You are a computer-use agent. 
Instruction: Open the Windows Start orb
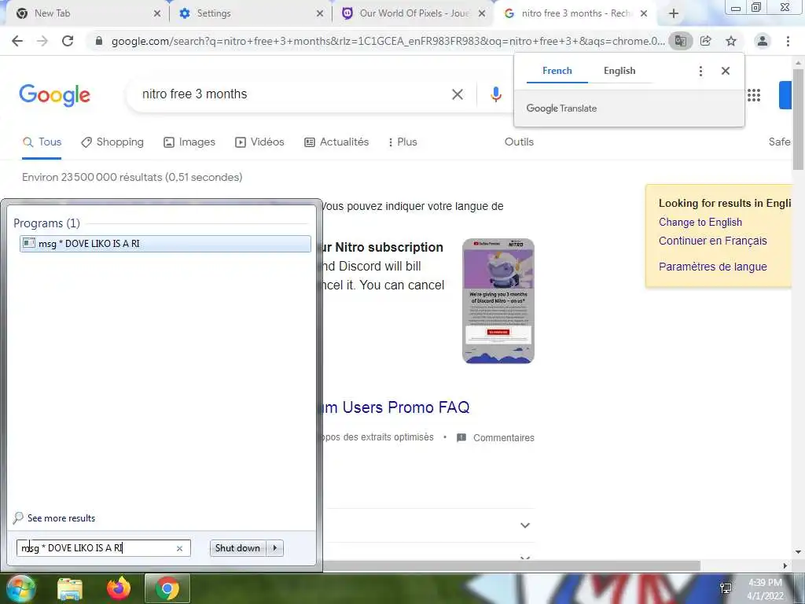20,589
